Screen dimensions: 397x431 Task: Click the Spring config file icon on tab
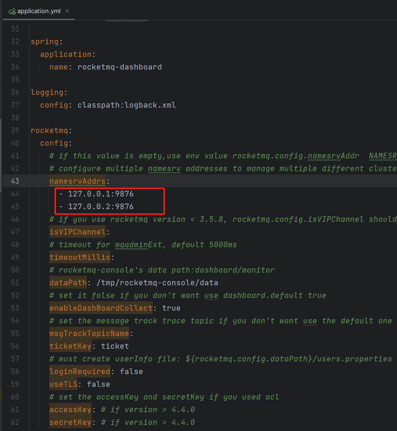coord(12,11)
